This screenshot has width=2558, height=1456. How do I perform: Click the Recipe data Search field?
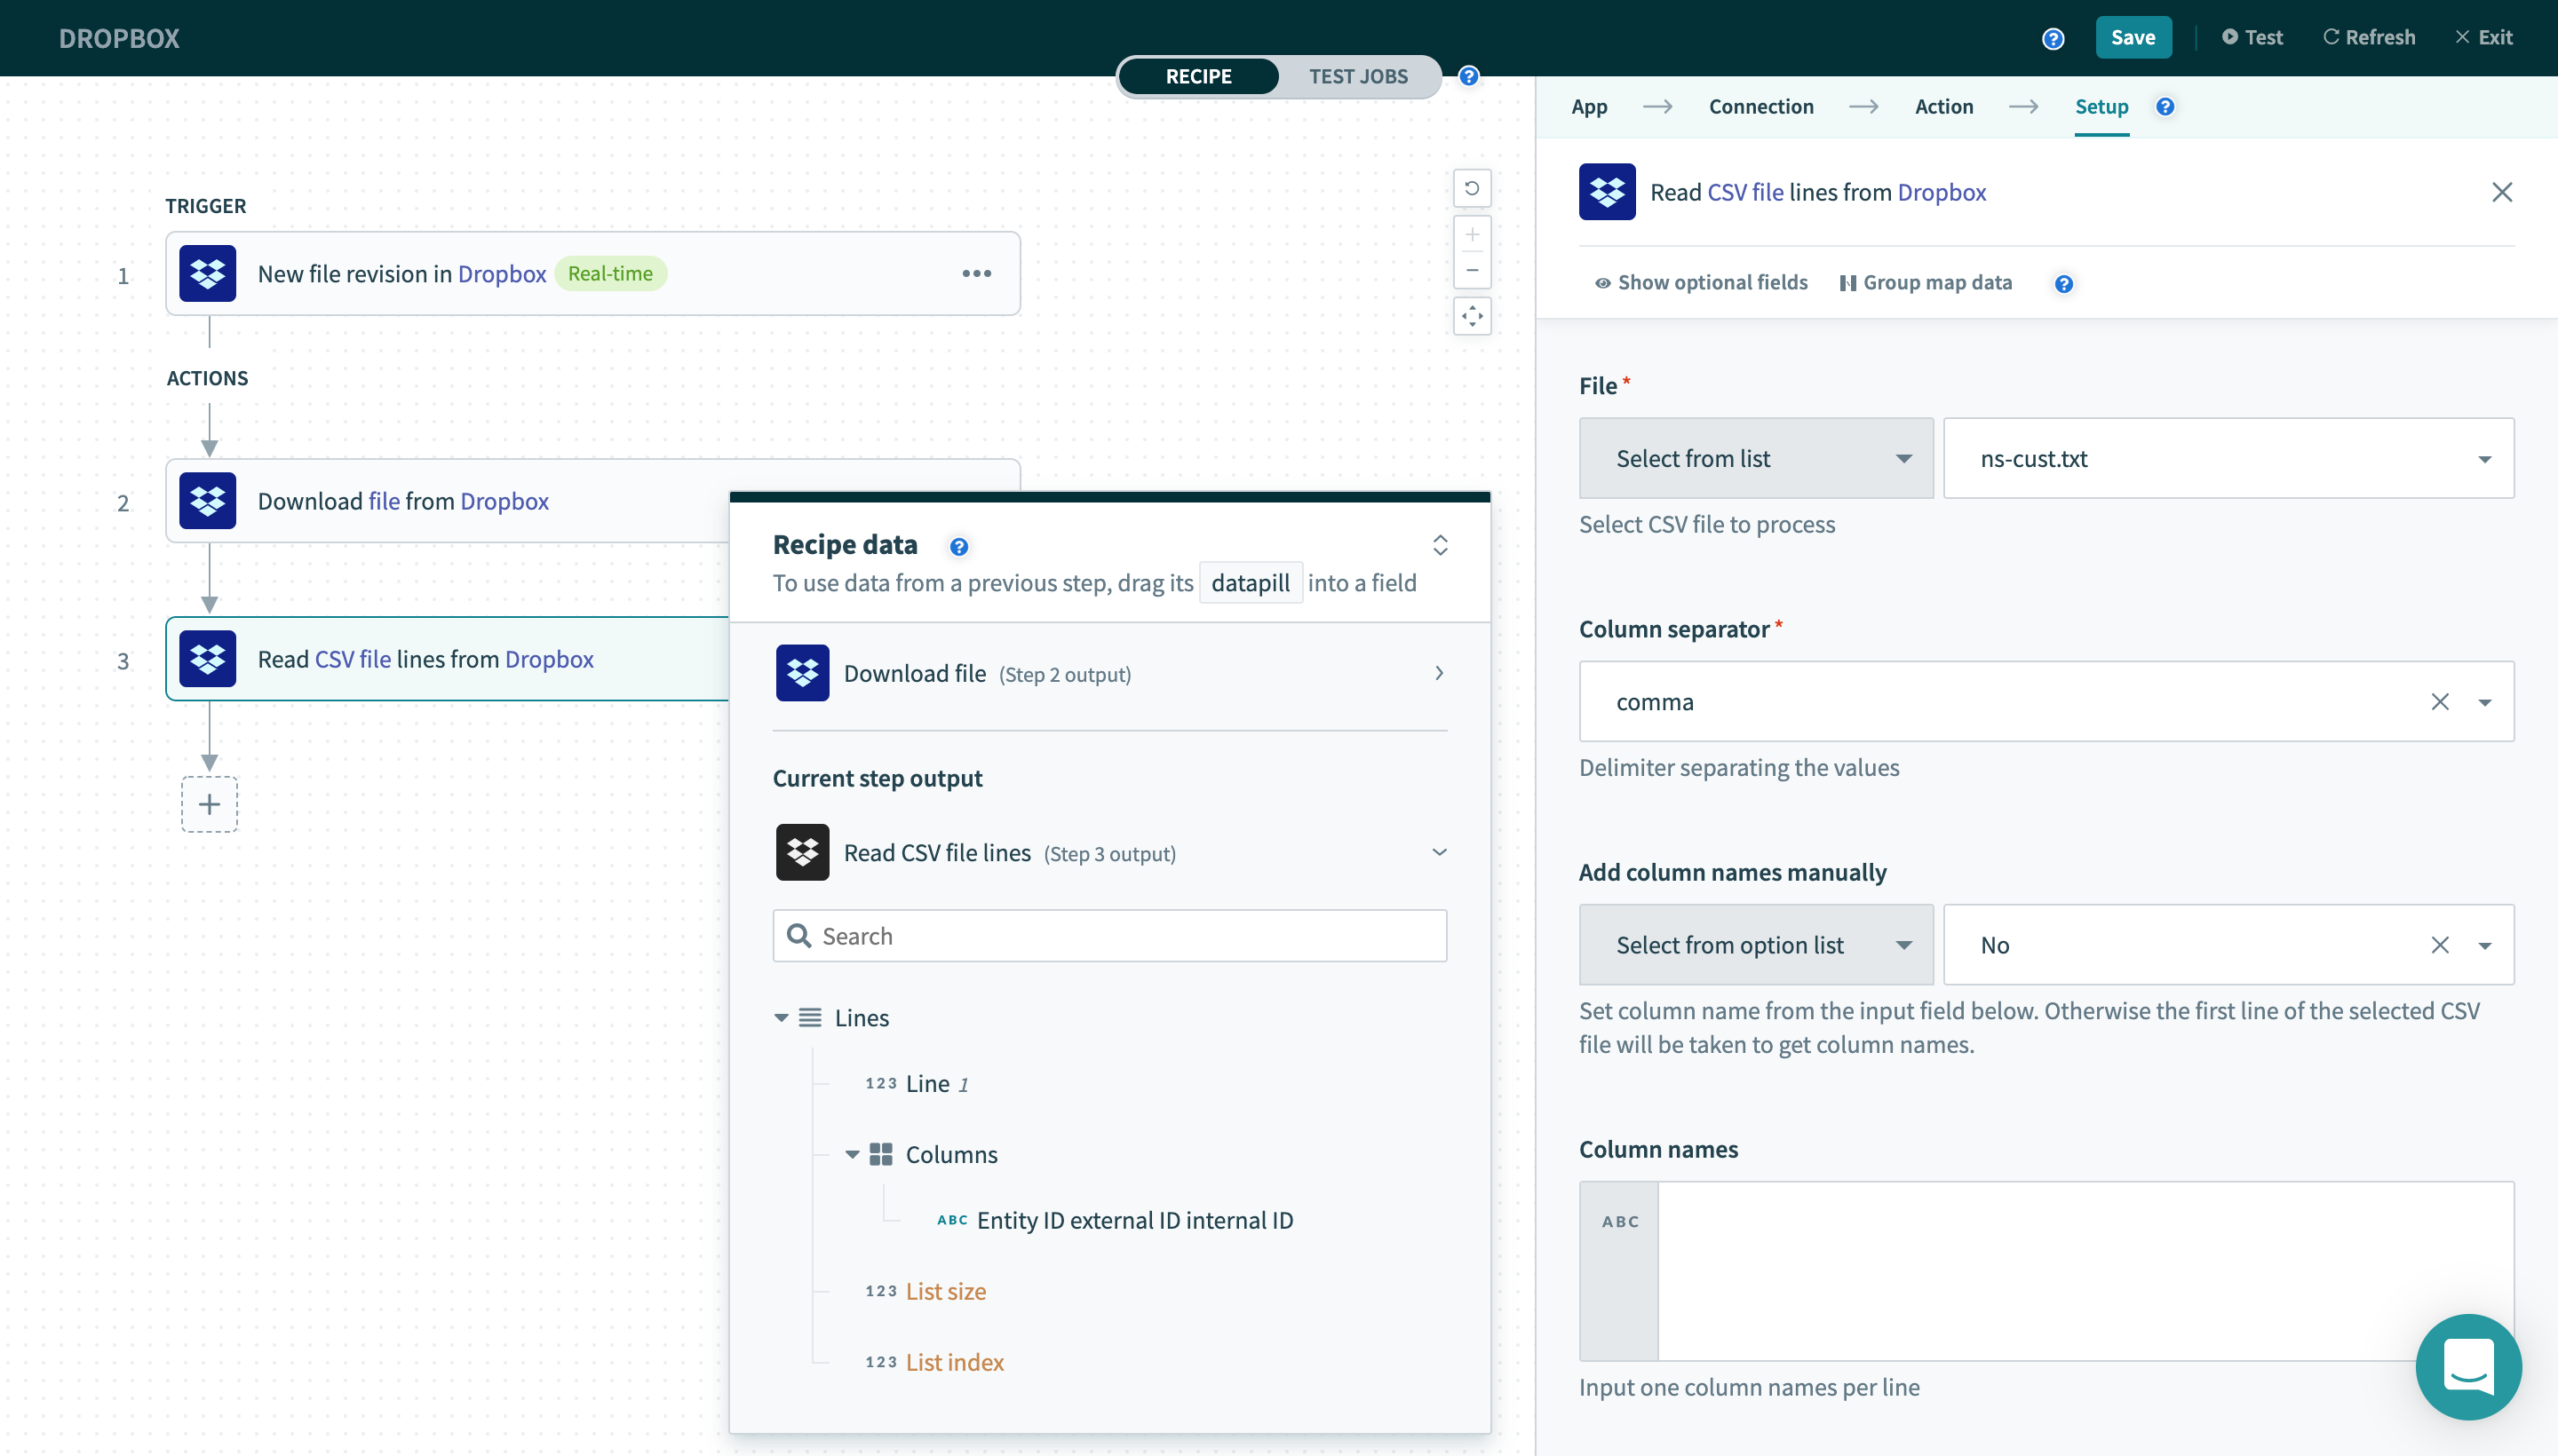point(1110,936)
